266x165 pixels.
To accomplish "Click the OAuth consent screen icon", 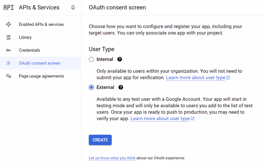I will pos(8,63).
